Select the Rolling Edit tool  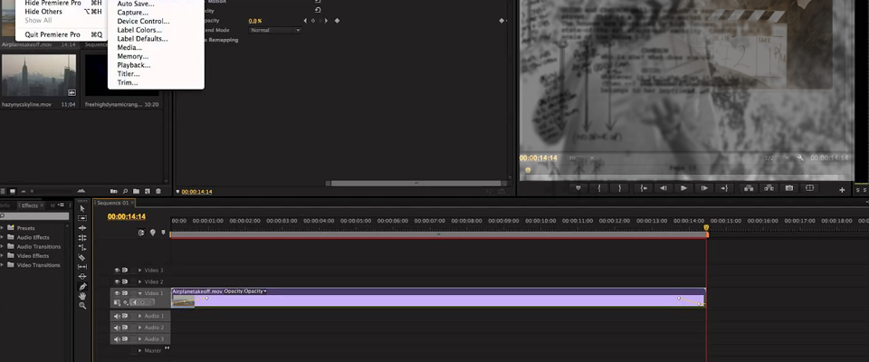tap(82, 238)
